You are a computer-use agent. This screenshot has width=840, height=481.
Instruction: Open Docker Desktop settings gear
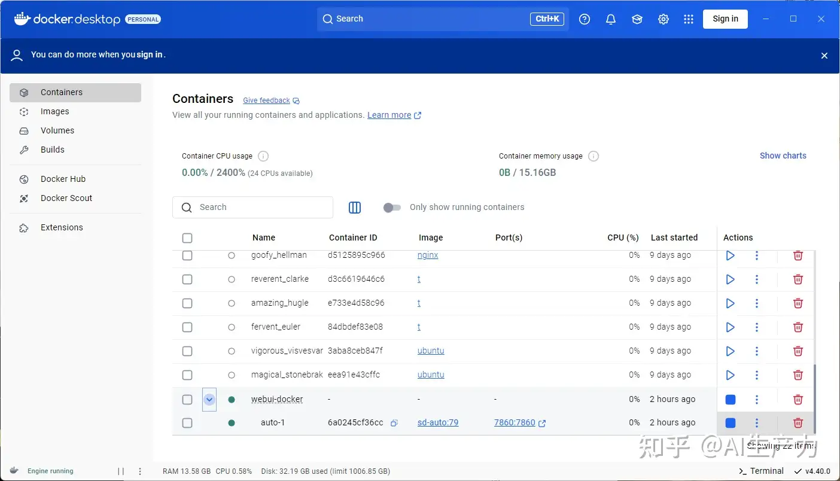[663, 19]
